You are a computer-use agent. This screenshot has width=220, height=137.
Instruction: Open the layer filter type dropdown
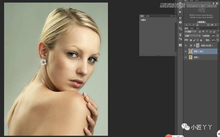[190, 32]
